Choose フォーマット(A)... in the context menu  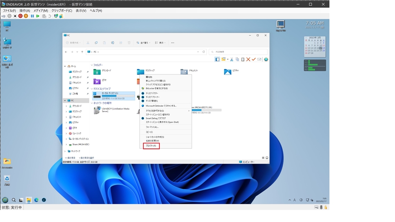(x=166, y=127)
